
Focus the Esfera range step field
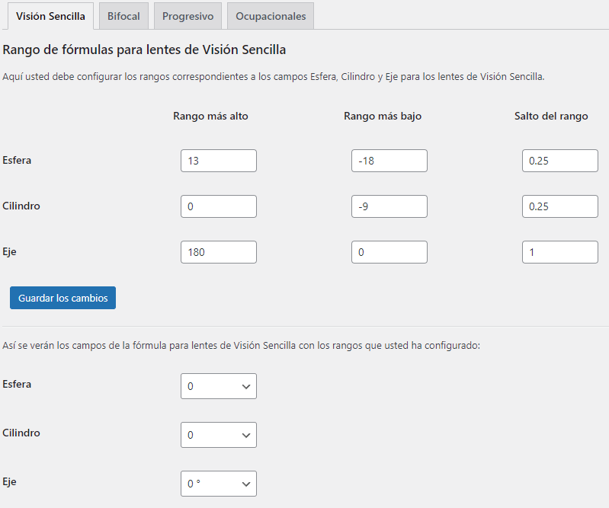click(559, 161)
